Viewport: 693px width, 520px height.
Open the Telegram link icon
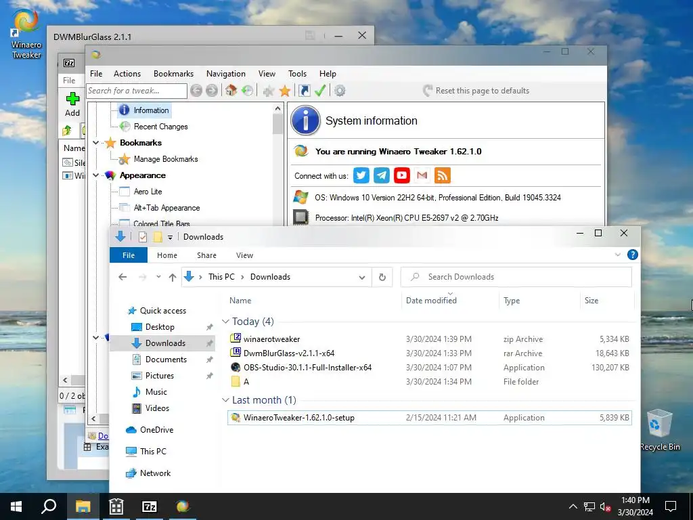(382, 175)
